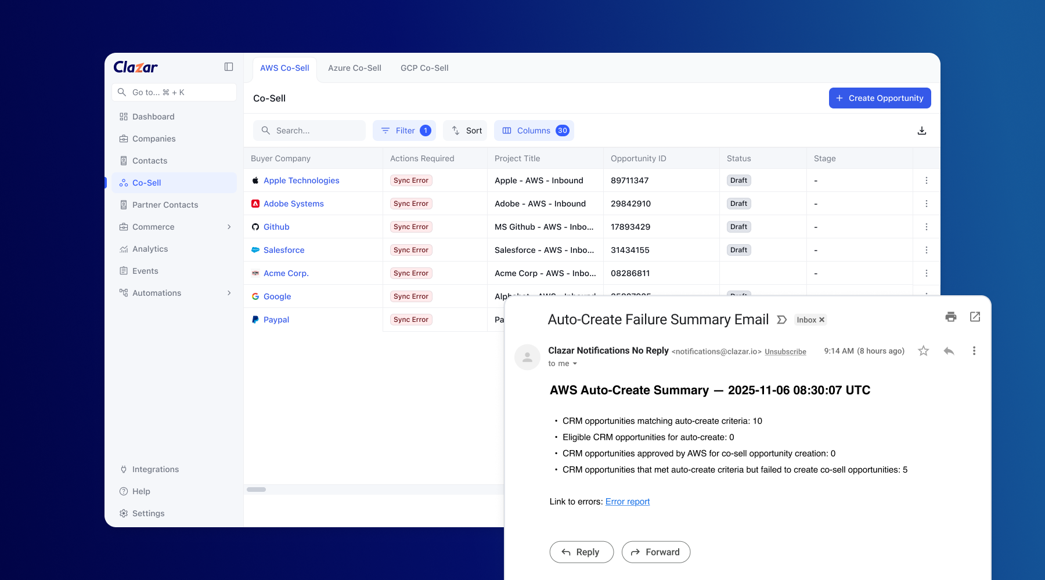
Task: Click Sync Error badge in Apple row
Action: pos(411,180)
